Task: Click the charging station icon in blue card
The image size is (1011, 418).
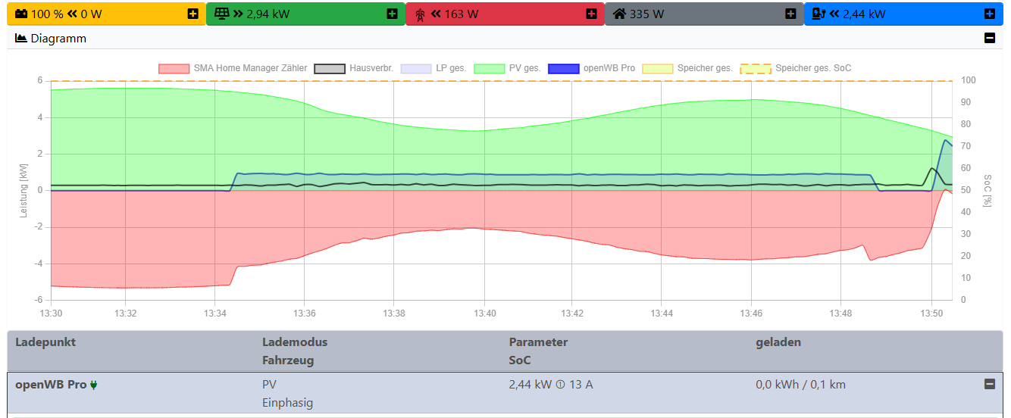Action: 818,14
